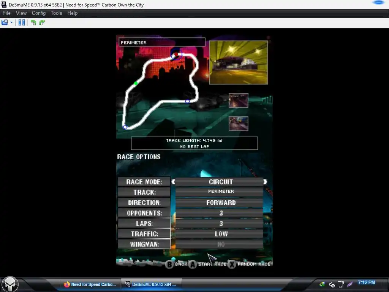Click the laps count value 3
The height and width of the screenshot is (292, 389).
(x=219, y=224)
